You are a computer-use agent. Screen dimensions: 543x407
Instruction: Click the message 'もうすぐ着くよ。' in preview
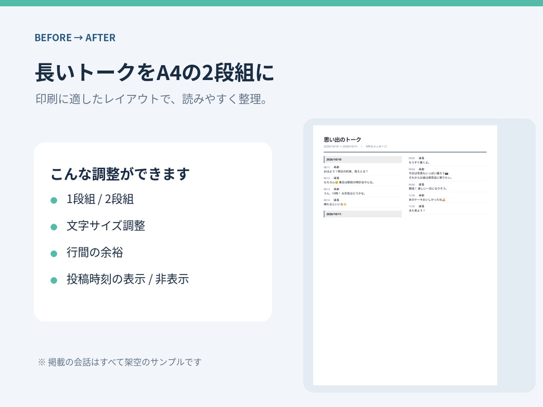point(419,162)
